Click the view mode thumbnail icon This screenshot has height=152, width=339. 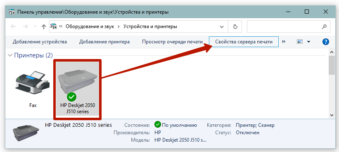pos(299,42)
